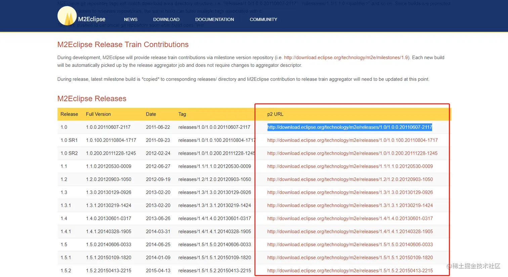Select full version 1.0.0.20110607-2117 cell
Screen dimensions: 508x277
tap(108, 127)
